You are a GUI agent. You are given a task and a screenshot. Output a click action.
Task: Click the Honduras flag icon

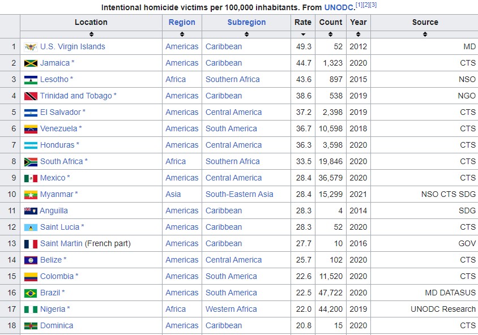(31, 145)
